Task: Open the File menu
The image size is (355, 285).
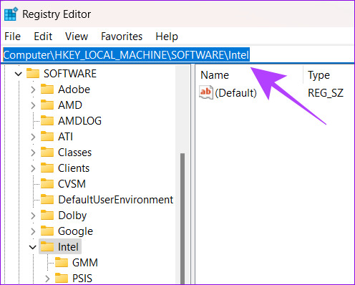Action: pyautogui.click(x=13, y=37)
